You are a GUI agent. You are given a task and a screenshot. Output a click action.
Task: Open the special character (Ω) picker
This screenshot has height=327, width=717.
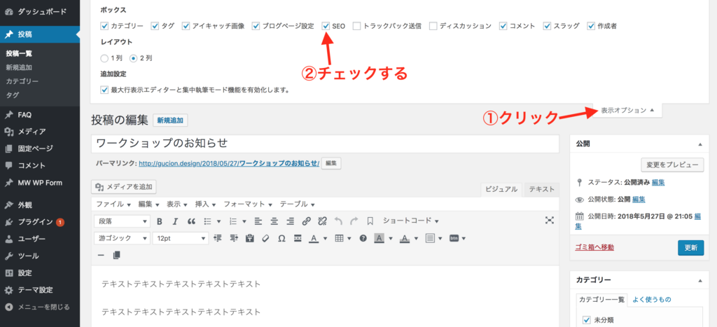click(281, 238)
